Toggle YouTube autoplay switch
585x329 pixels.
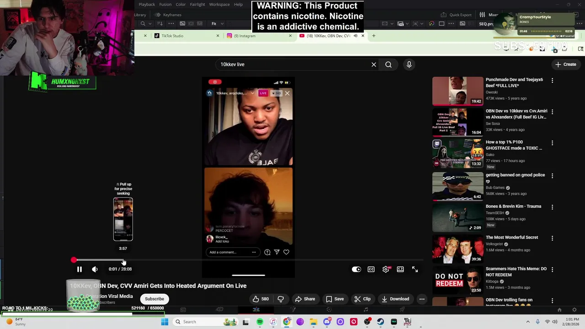(356, 269)
